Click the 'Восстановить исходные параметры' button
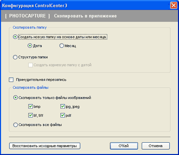 (x=45, y=146)
